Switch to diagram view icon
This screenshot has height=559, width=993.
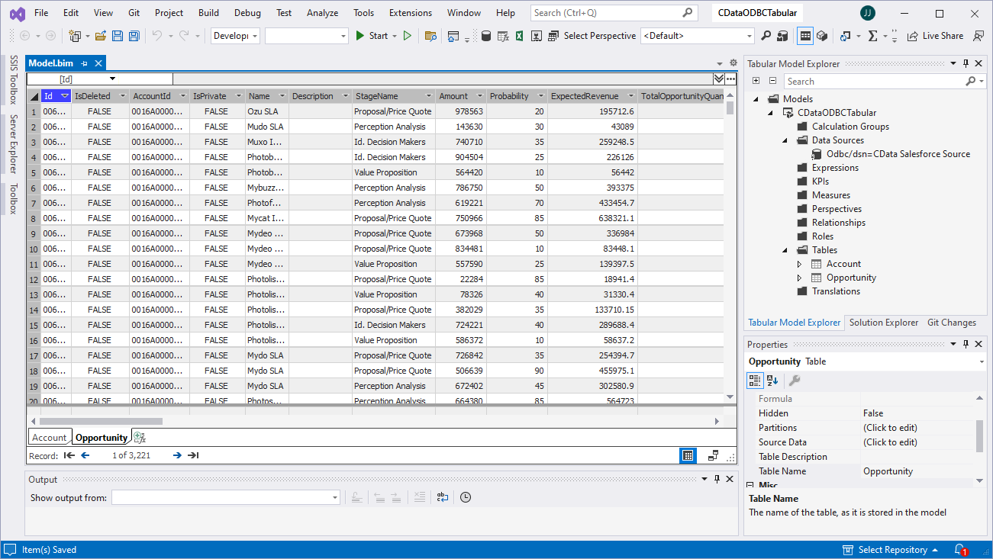tap(713, 455)
